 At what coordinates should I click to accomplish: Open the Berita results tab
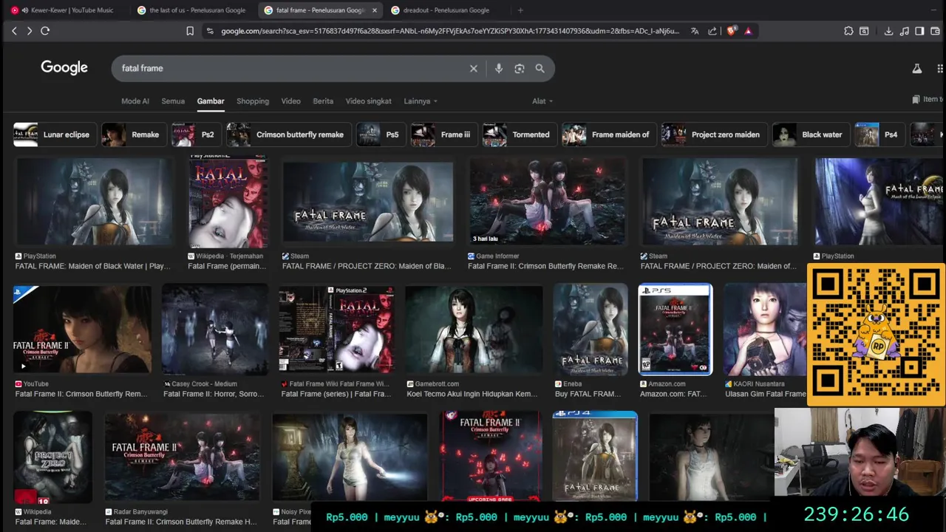click(323, 101)
